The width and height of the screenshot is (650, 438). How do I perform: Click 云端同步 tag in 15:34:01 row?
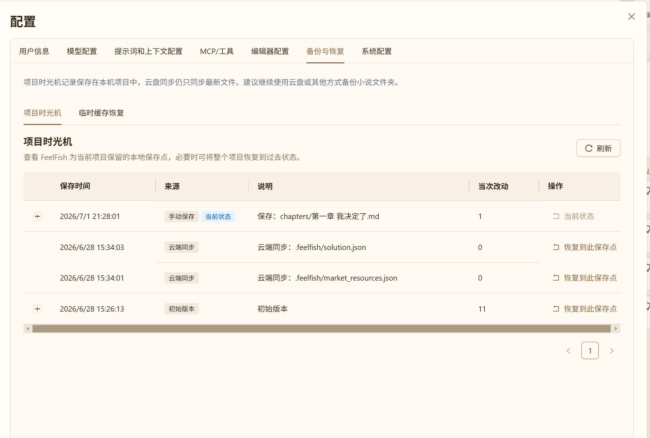182,278
